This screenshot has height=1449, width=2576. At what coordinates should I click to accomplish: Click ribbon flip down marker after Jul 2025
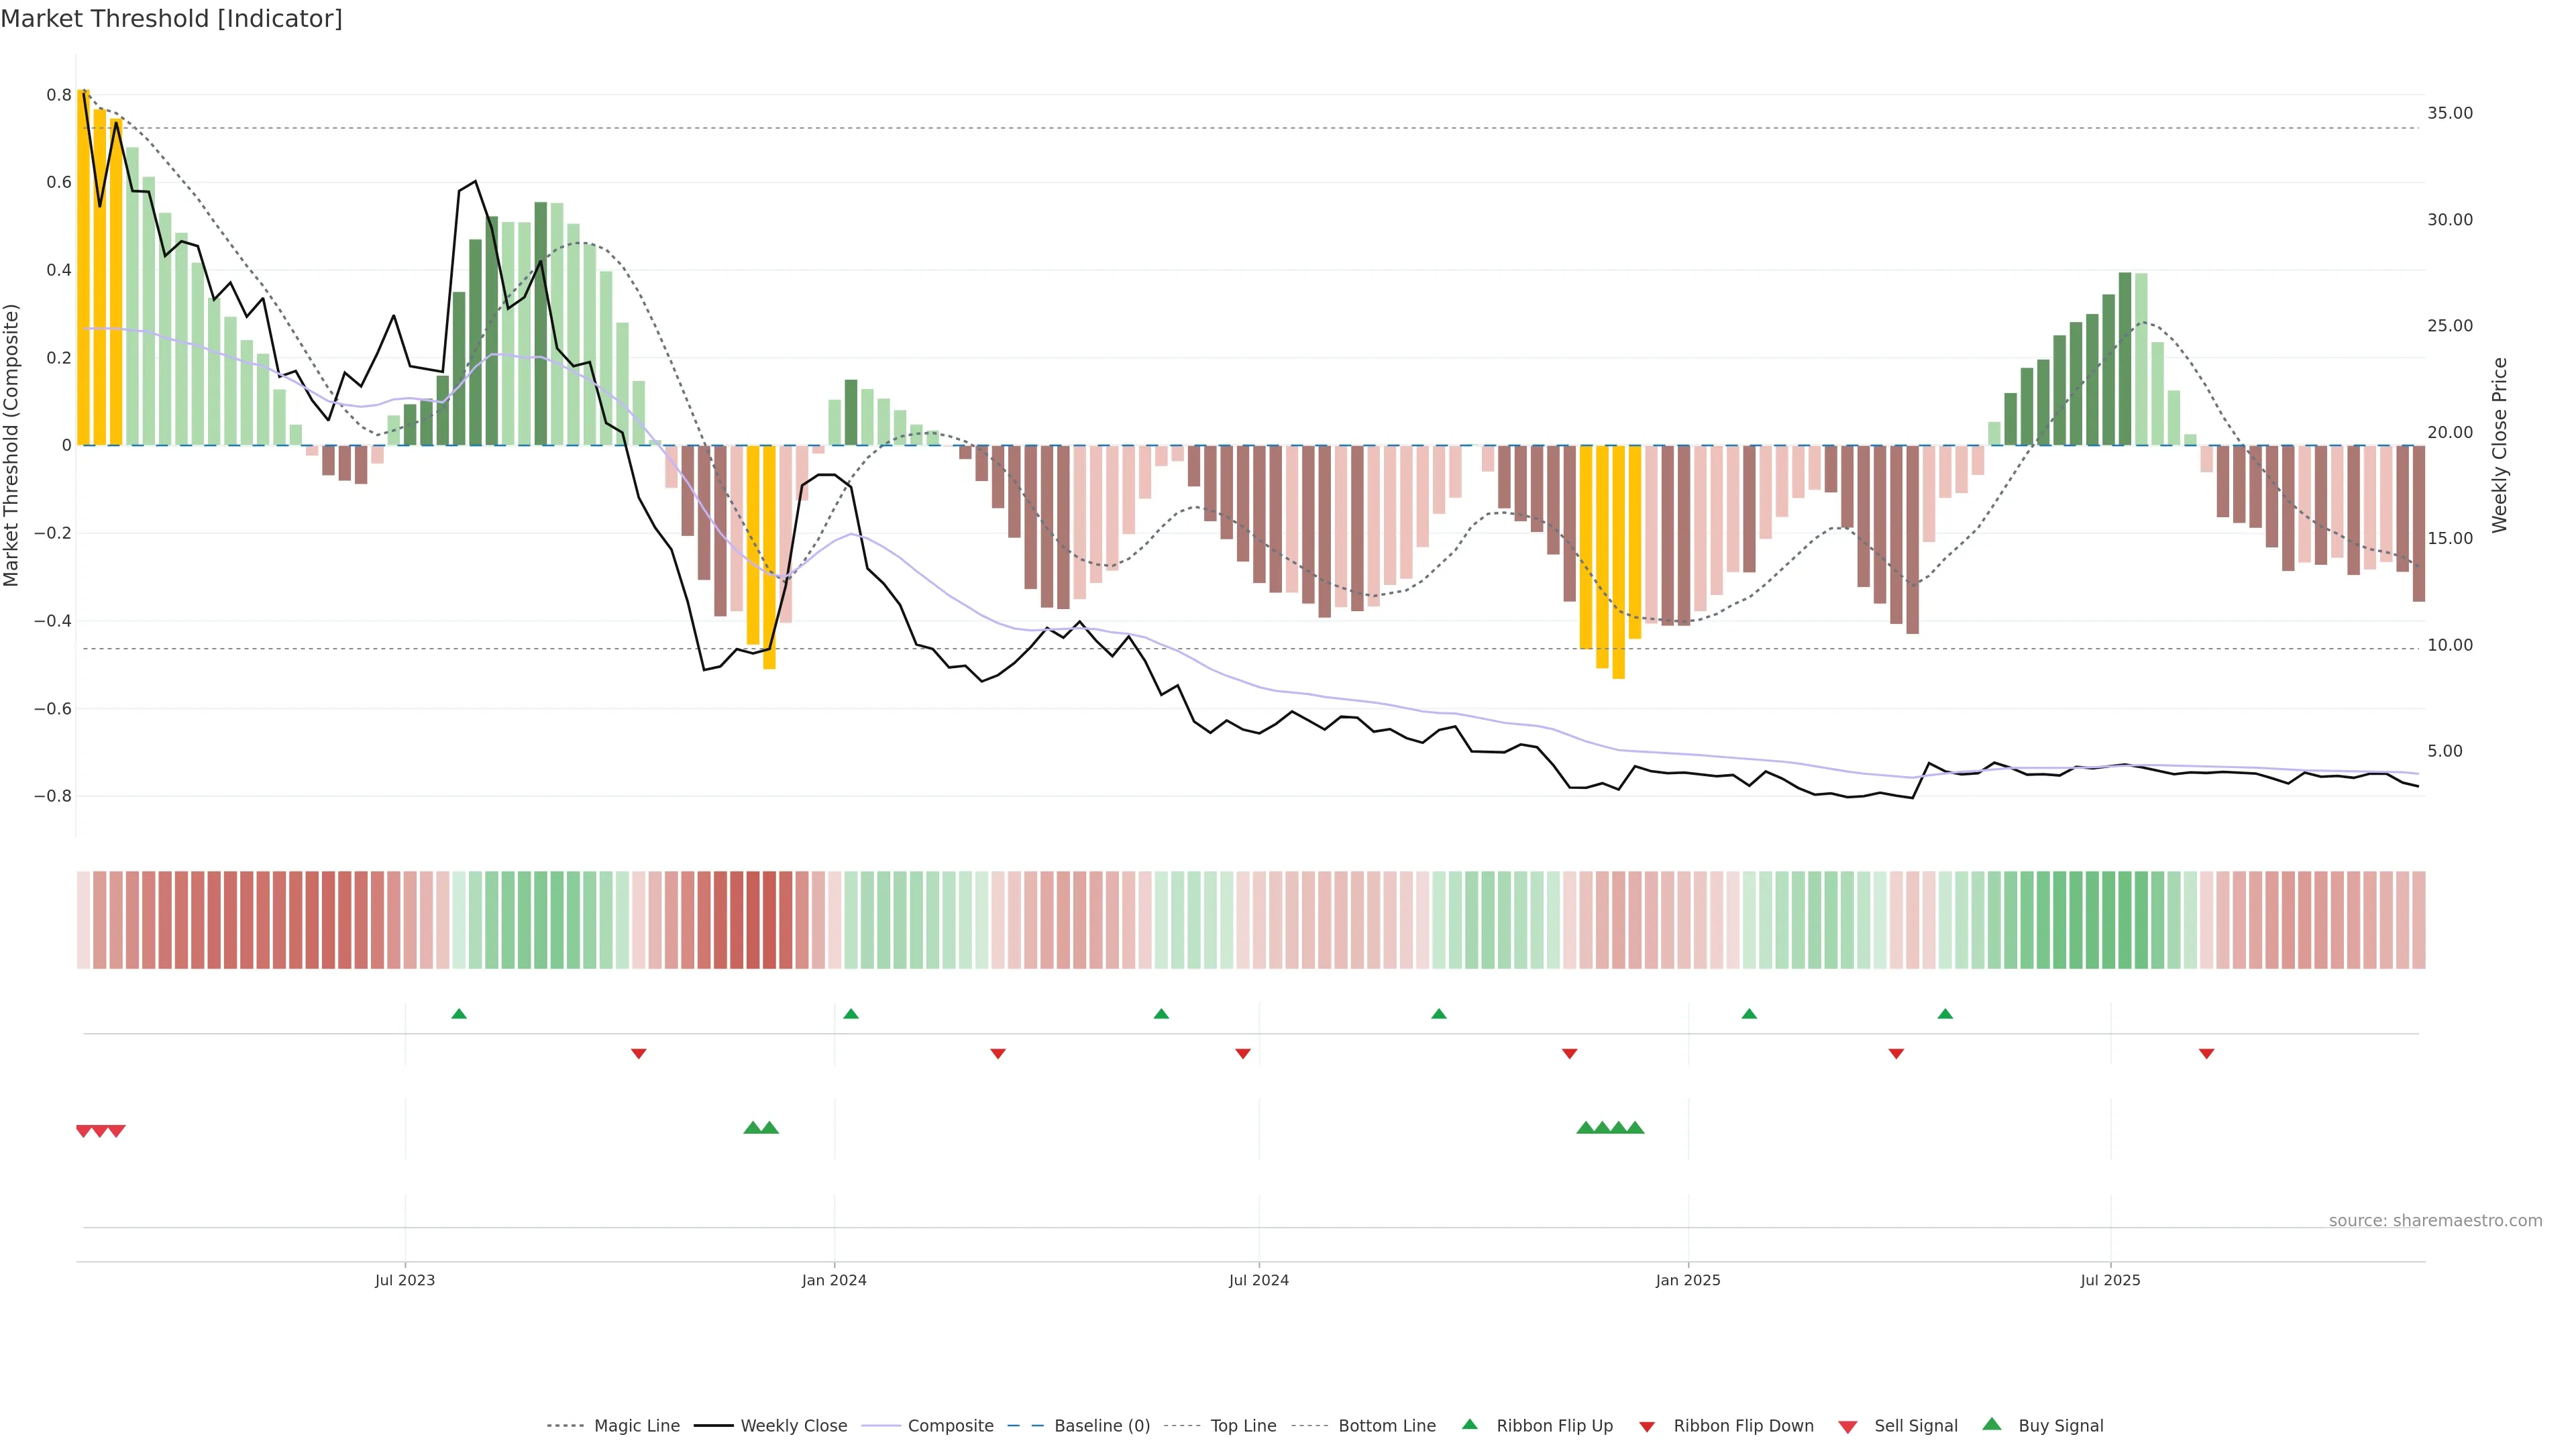(2206, 1053)
